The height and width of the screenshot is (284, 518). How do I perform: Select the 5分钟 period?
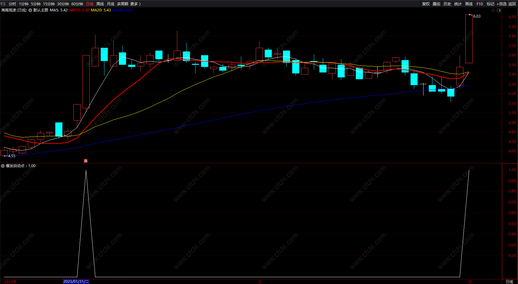[36, 4]
